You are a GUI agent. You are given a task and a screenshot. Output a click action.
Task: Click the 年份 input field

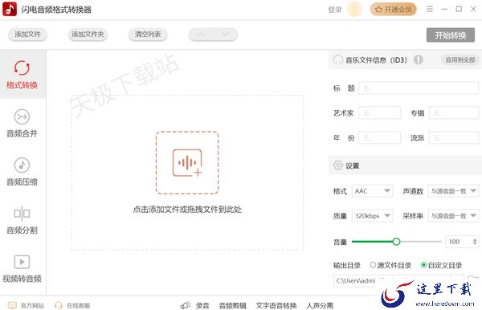380,137
